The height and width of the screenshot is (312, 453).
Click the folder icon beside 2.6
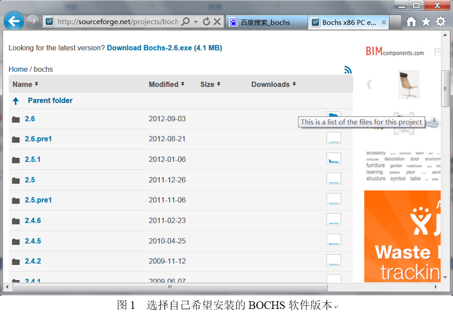16,119
